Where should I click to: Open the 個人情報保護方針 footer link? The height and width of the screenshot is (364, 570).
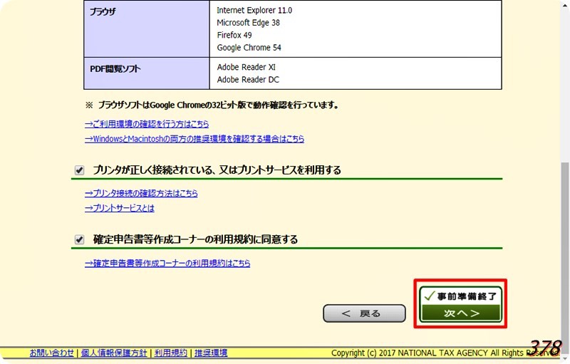(x=114, y=353)
